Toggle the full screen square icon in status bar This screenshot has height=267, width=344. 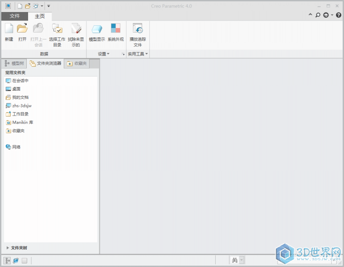pos(25,260)
